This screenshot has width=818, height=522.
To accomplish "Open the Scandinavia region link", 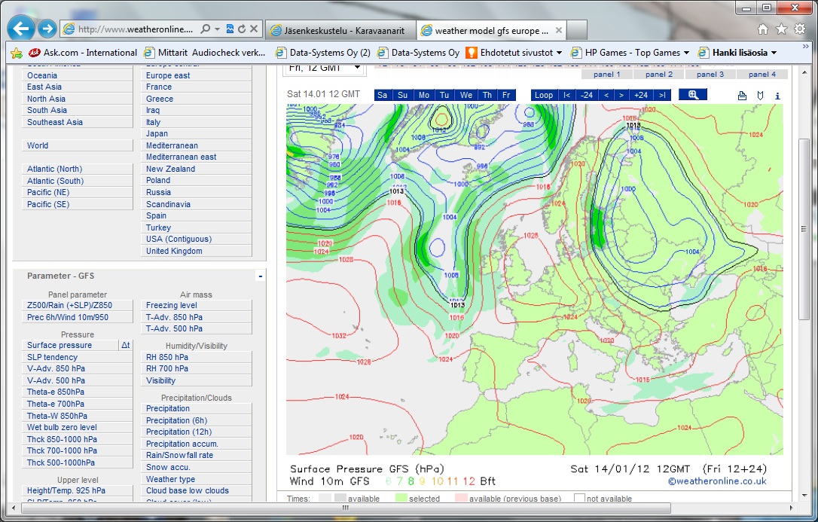I will (168, 204).
